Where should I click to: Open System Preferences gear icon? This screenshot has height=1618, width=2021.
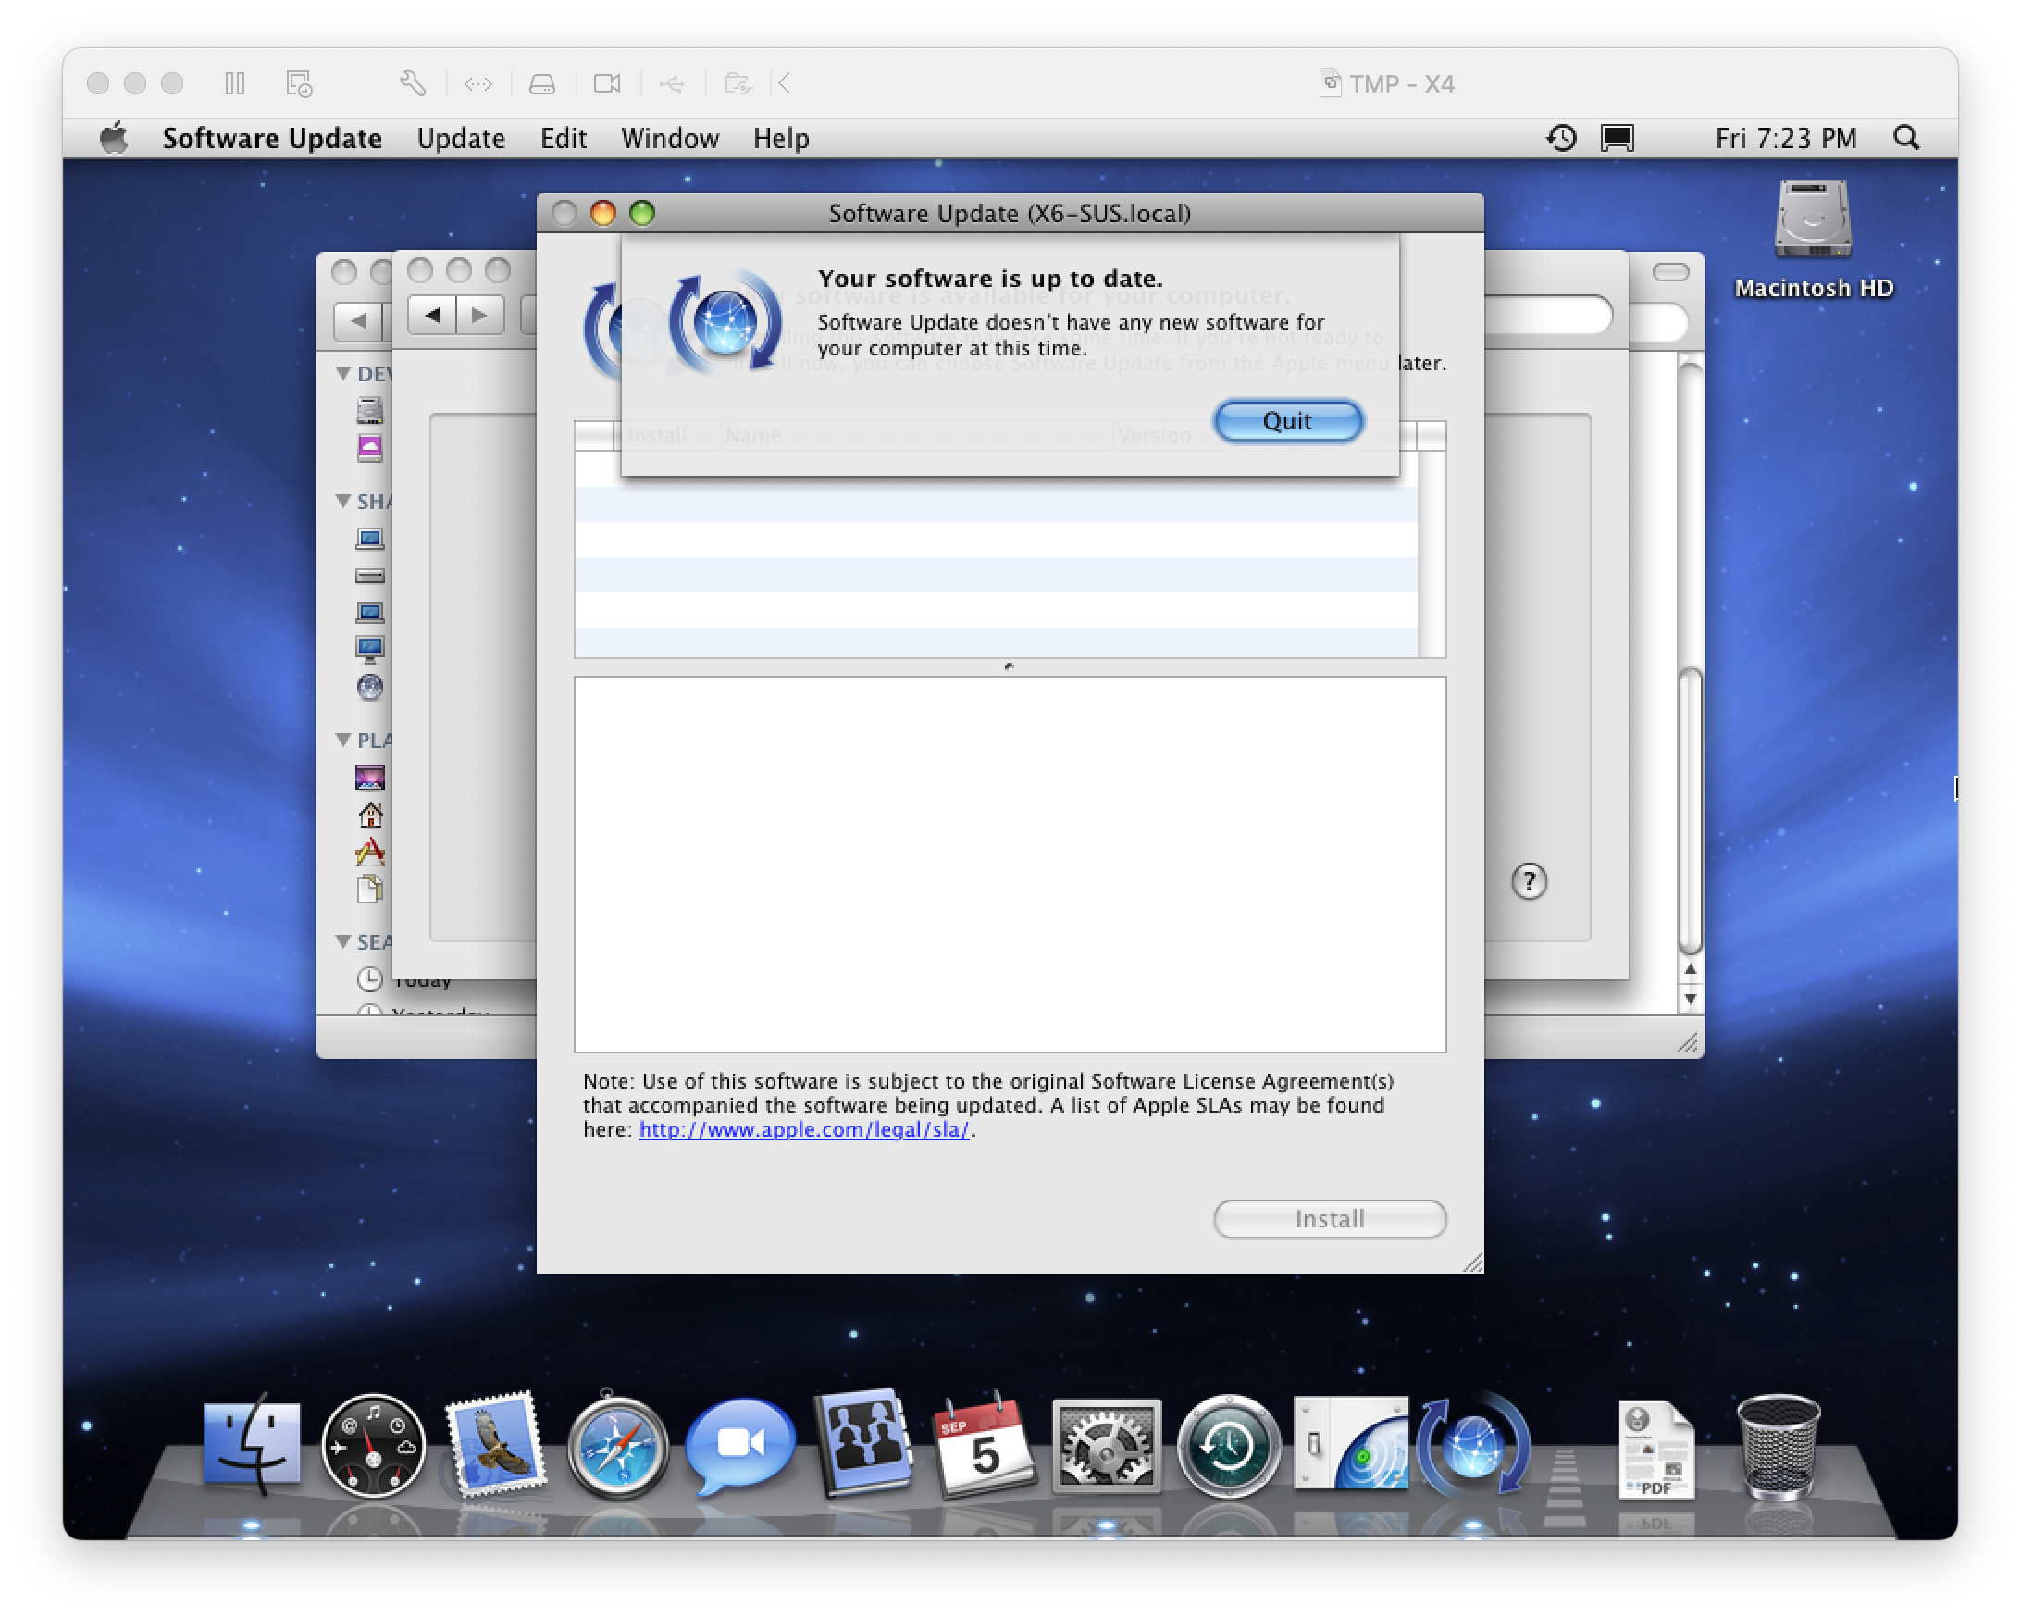click(x=1106, y=1448)
